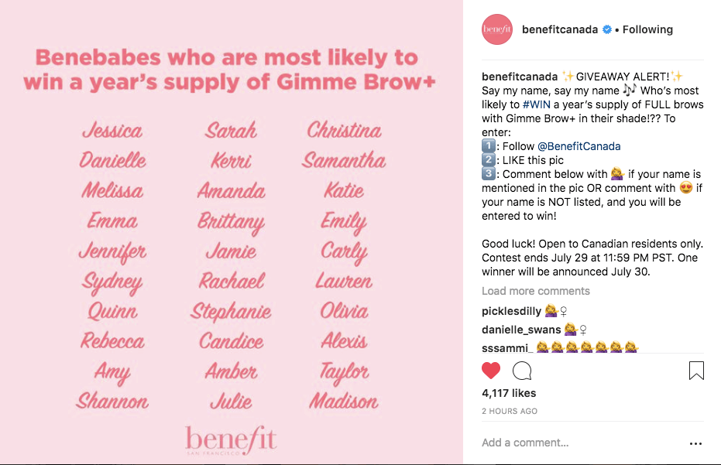Open the @BenefitCanada mention link
This screenshot has height=465, width=721.
click(579, 146)
